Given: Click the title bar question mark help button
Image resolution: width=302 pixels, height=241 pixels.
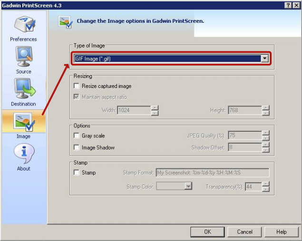Looking at the screenshot, I should point(288,5).
